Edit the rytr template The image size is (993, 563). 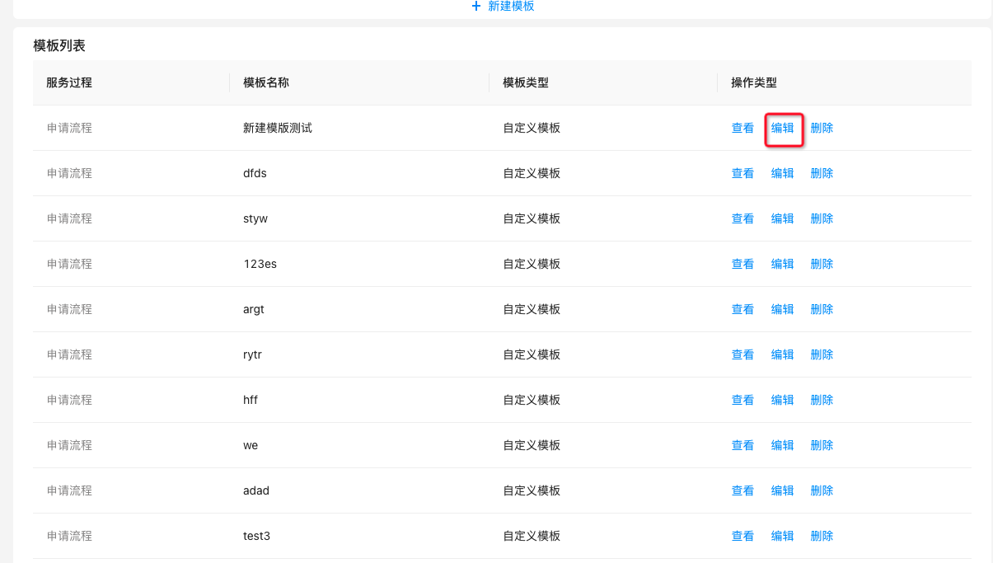click(x=782, y=354)
